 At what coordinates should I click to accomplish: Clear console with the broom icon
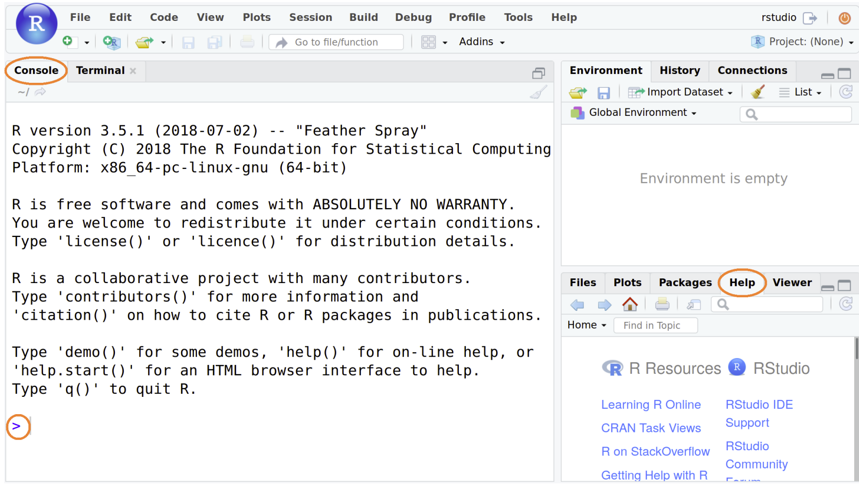point(538,92)
